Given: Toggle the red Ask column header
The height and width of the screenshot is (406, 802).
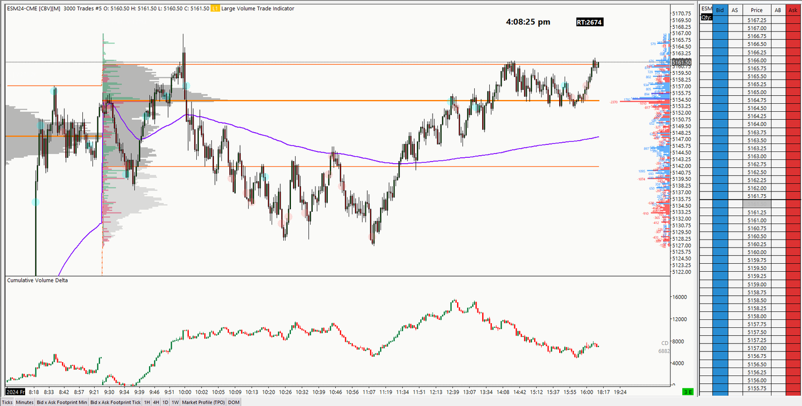Looking at the screenshot, I should click(792, 10).
